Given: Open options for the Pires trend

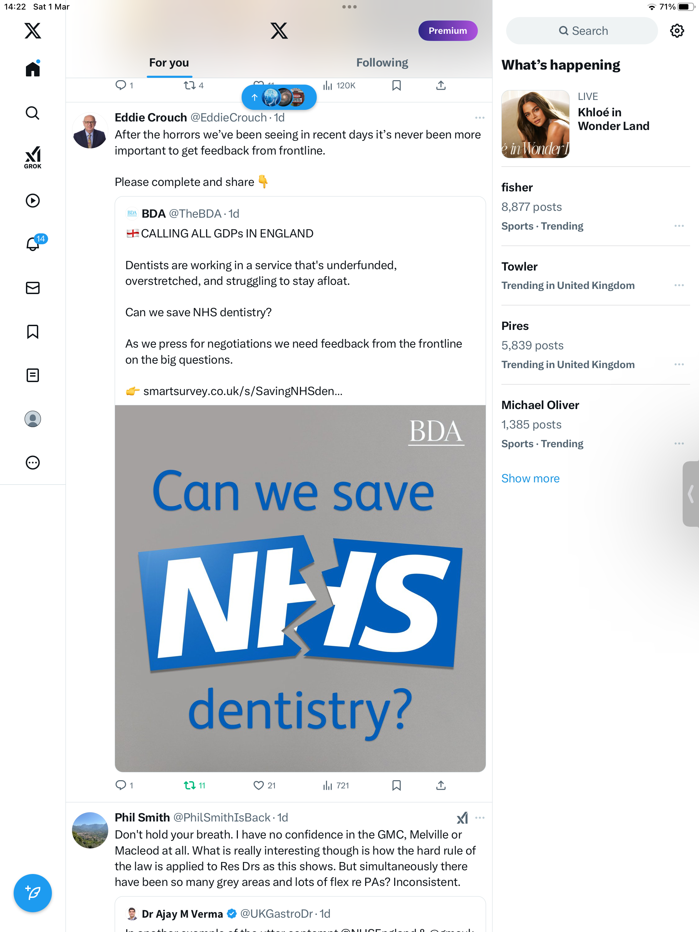Looking at the screenshot, I should [x=679, y=364].
